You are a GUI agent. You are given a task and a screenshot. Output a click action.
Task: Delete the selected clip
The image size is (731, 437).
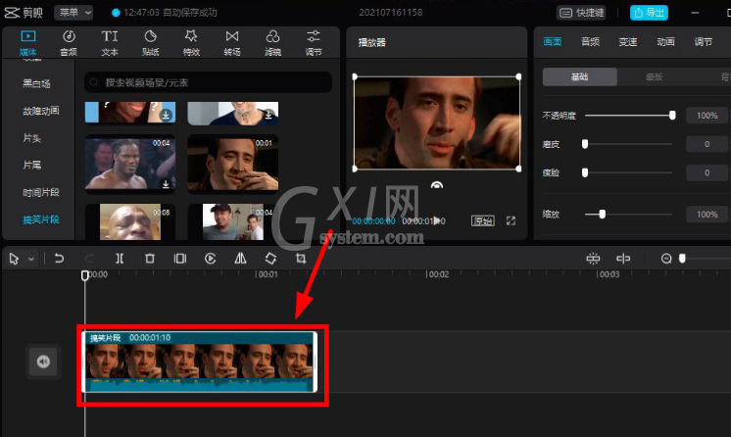coord(150,259)
